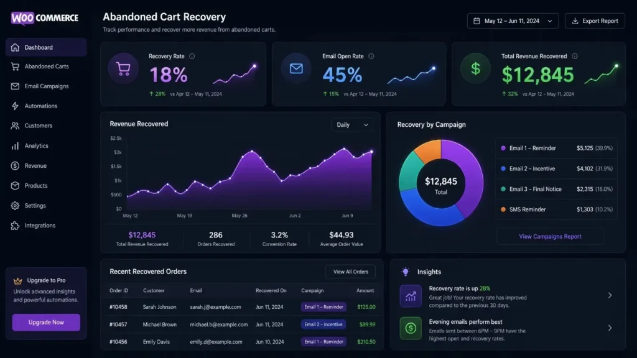Viewport: 637px width, 358px height.
Task: Open the date range dropdown
Action: click(x=513, y=21)
